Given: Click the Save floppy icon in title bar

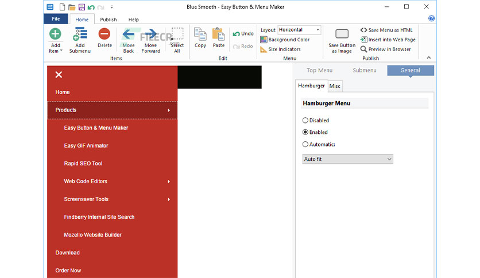Looking at the screenshot, I should pos(82,7).
